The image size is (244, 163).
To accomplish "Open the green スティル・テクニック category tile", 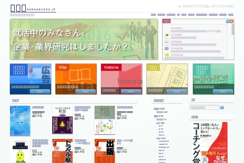I will click(x=213, y=79).
